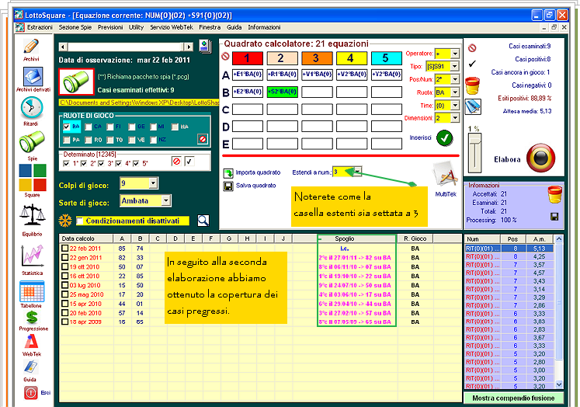Click the recall spy package flashlight button

coord(76,82)
